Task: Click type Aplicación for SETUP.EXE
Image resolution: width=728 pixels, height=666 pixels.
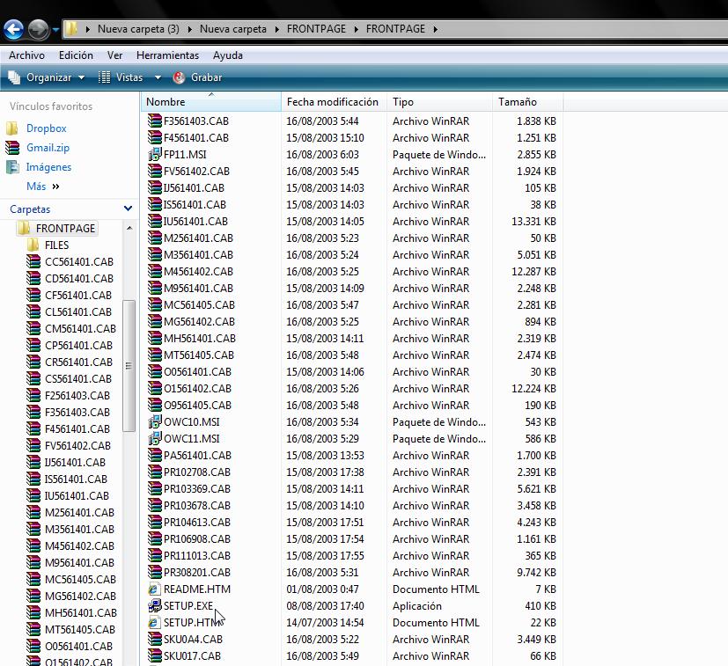Action: click(x=417, y=605)
